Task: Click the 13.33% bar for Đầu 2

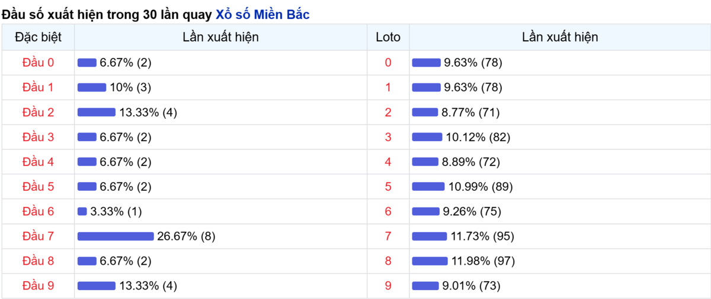Action: tap(97, 112)
